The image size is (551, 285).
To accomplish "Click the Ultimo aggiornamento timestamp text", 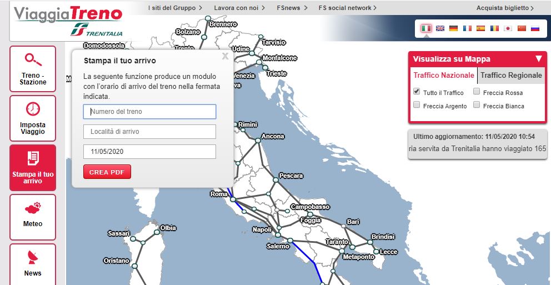I will pyautogui.click(x=474, y=136).
